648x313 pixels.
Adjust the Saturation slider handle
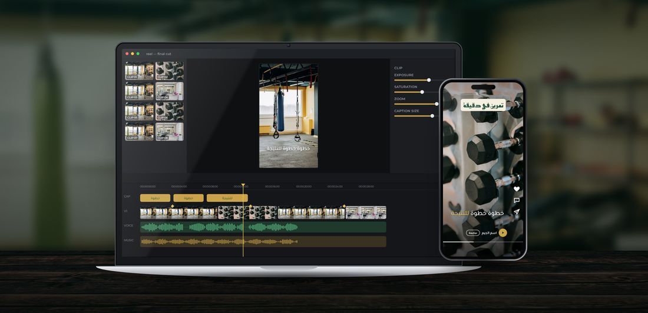coord(422,92)
